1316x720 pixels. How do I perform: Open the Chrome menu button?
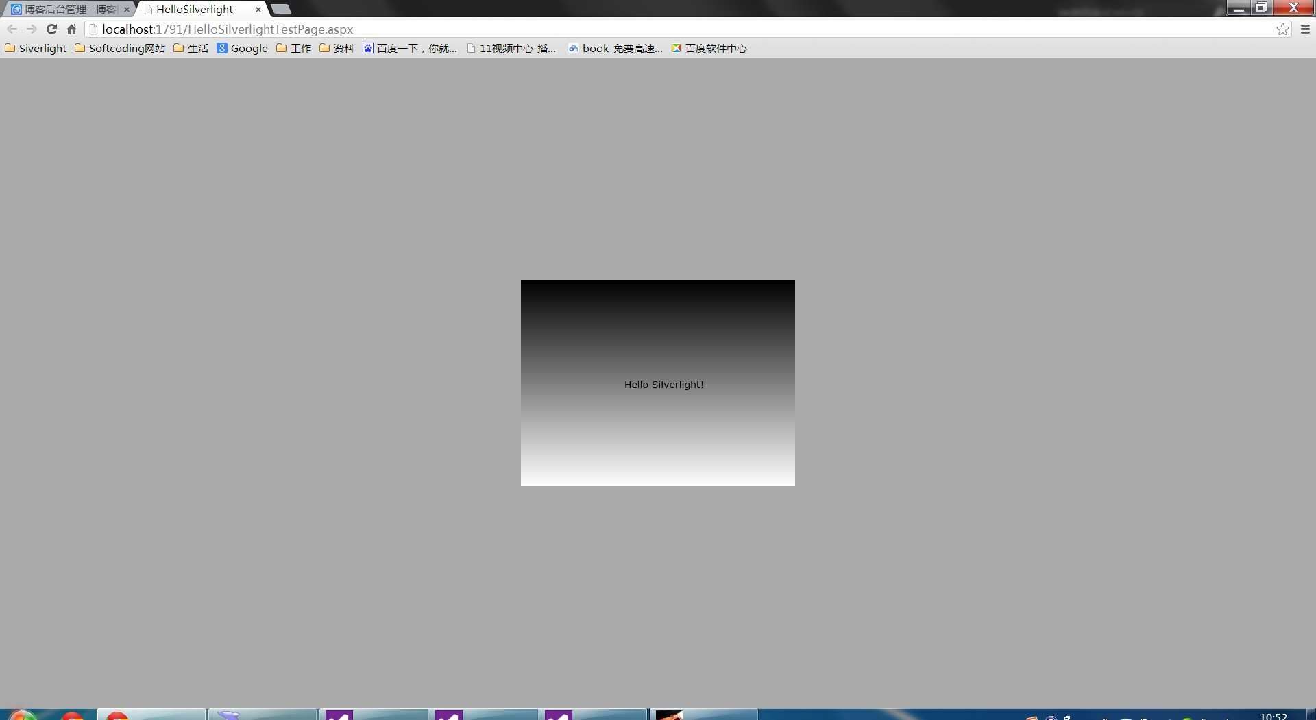pos(1305,29)
